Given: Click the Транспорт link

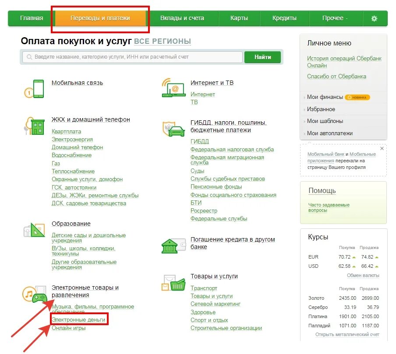Looking at the screenshot, I should tap(204, 288).
